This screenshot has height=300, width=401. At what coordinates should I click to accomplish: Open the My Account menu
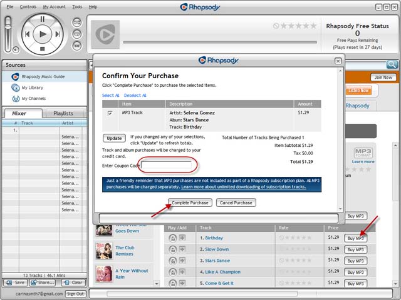pos(54,6)
